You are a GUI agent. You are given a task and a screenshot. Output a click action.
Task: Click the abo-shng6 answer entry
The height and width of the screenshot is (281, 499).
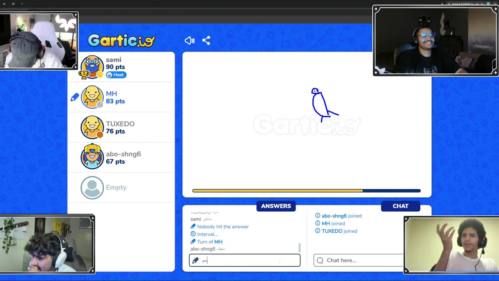click(208, 249)
